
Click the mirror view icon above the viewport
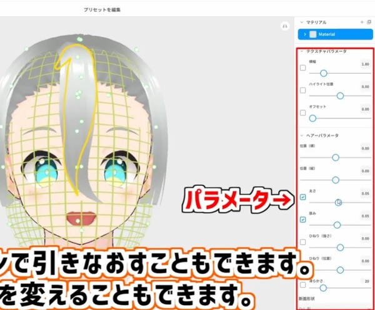coord(285,26)
